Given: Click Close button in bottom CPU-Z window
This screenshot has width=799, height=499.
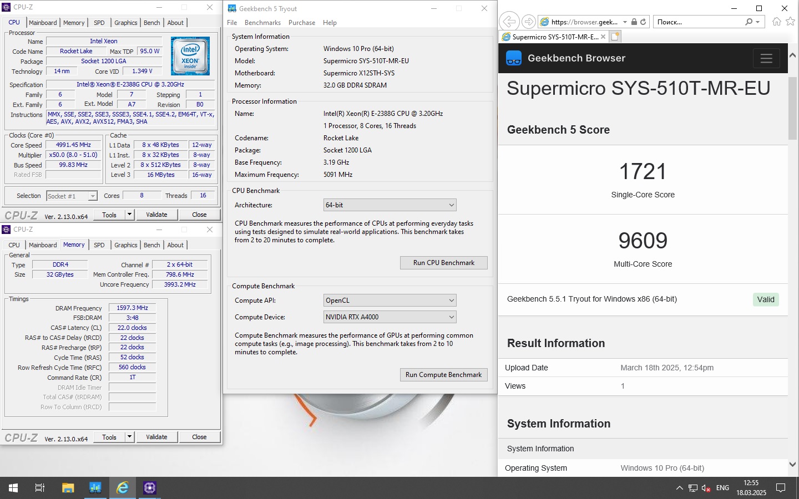Looking at the screenshot, I should 199,437.
